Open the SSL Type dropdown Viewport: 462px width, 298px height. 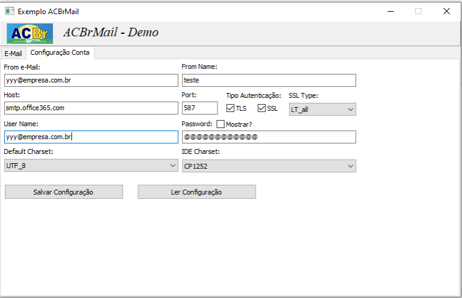coord(322,109)
